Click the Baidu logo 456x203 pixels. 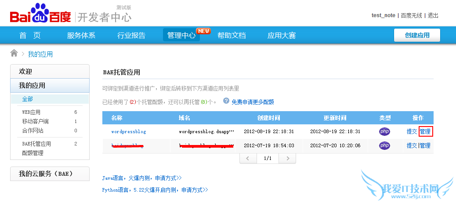40,15
